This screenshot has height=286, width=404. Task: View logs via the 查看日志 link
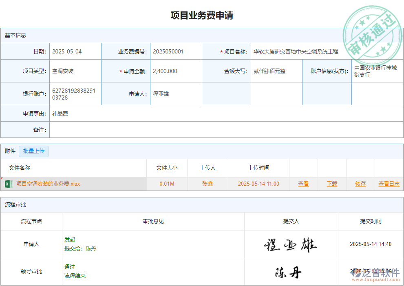click(x=389, y=184)
